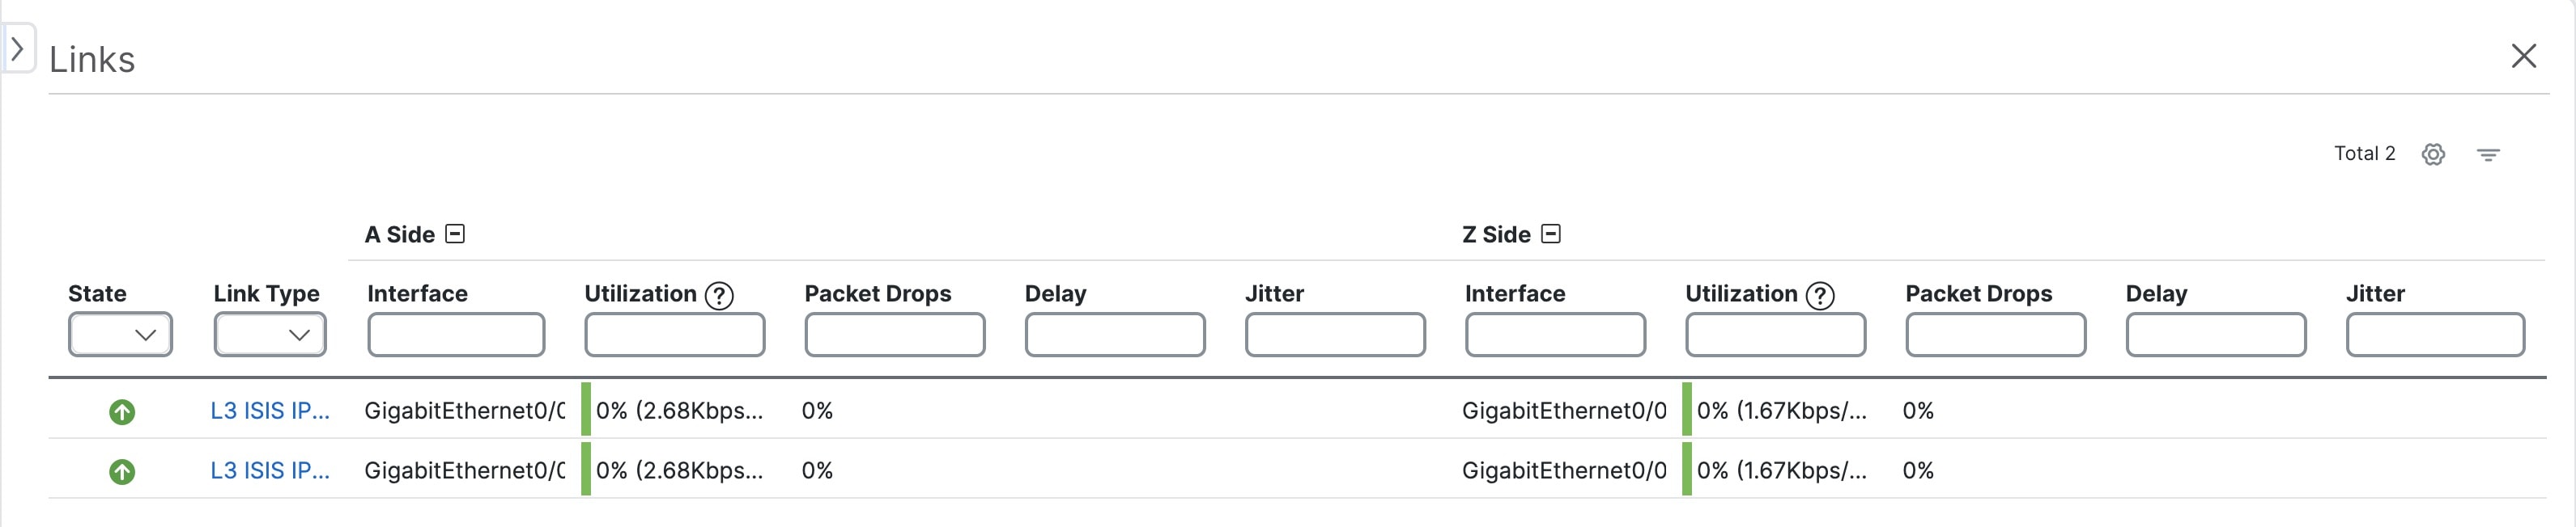2576x527 pixels.
Task: Click the settings gear above the table
Action: click(2434, 154)
